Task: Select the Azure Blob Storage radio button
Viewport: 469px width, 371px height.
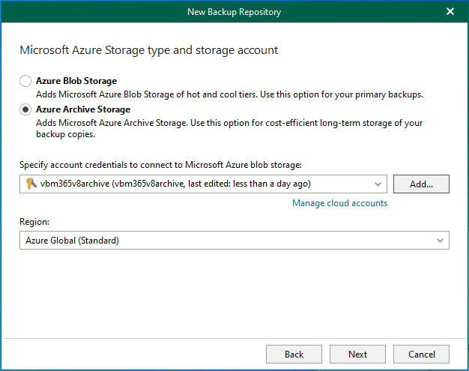Action: [25, 81]
